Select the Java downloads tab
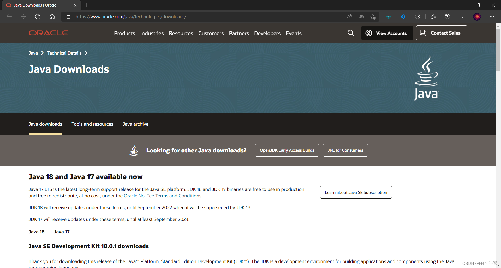501x268 pixels. click(x=45, y=124)
